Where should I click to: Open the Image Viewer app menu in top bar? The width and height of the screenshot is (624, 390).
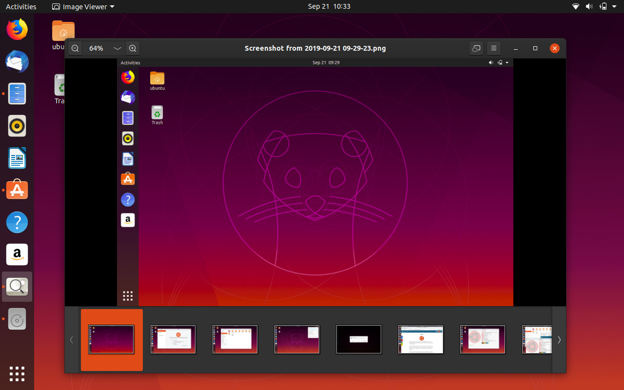pyautogui.click(x=83, y=7)
